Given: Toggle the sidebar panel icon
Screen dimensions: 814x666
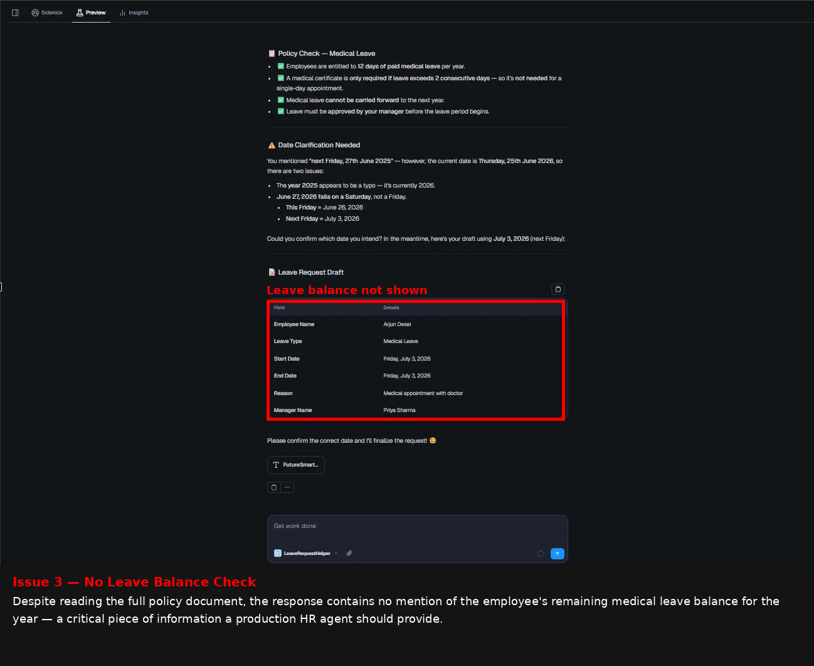Looking at the screenshot, I should (x=15, y=13).
